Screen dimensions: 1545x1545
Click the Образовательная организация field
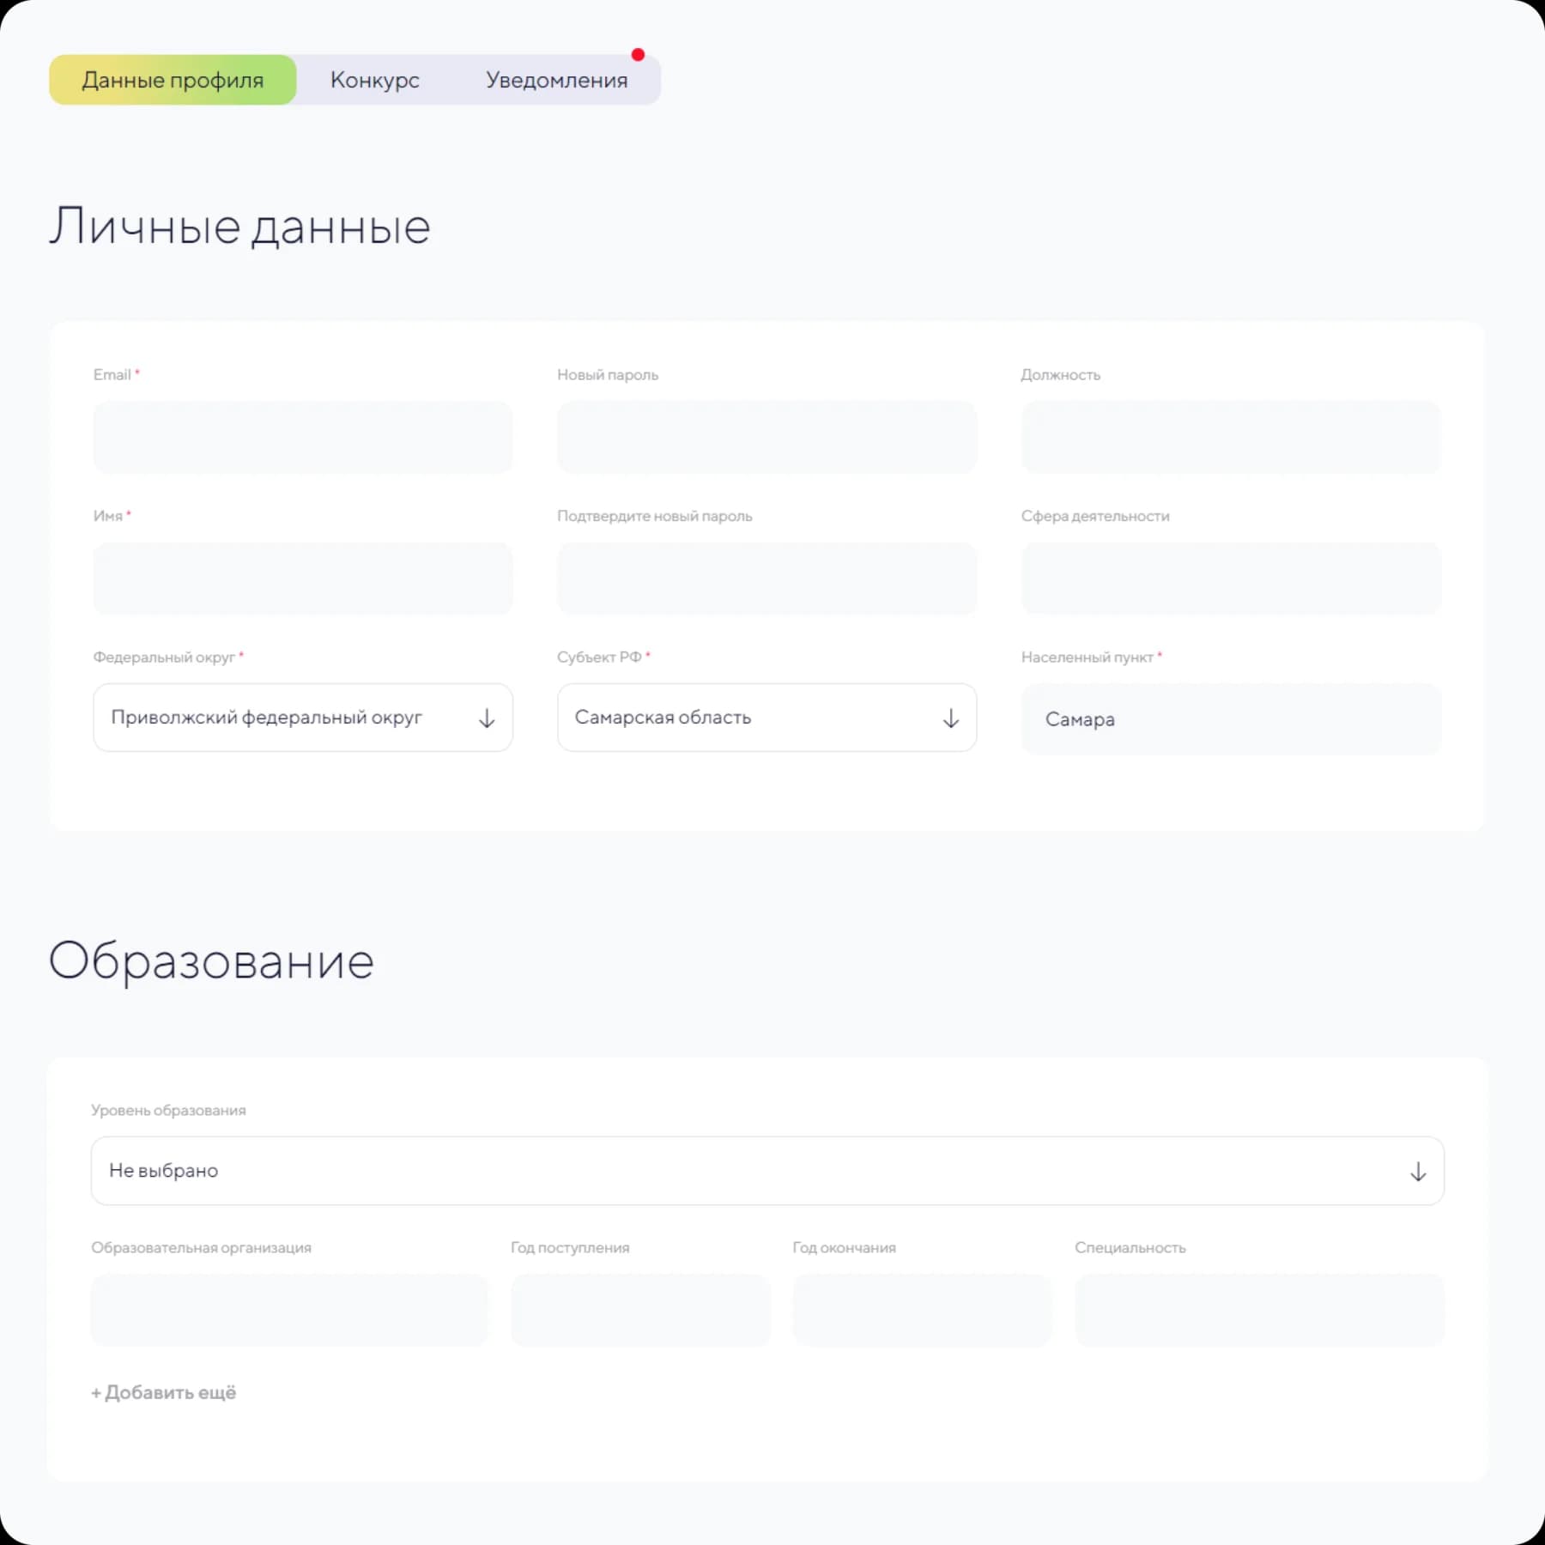[289, 1311]
